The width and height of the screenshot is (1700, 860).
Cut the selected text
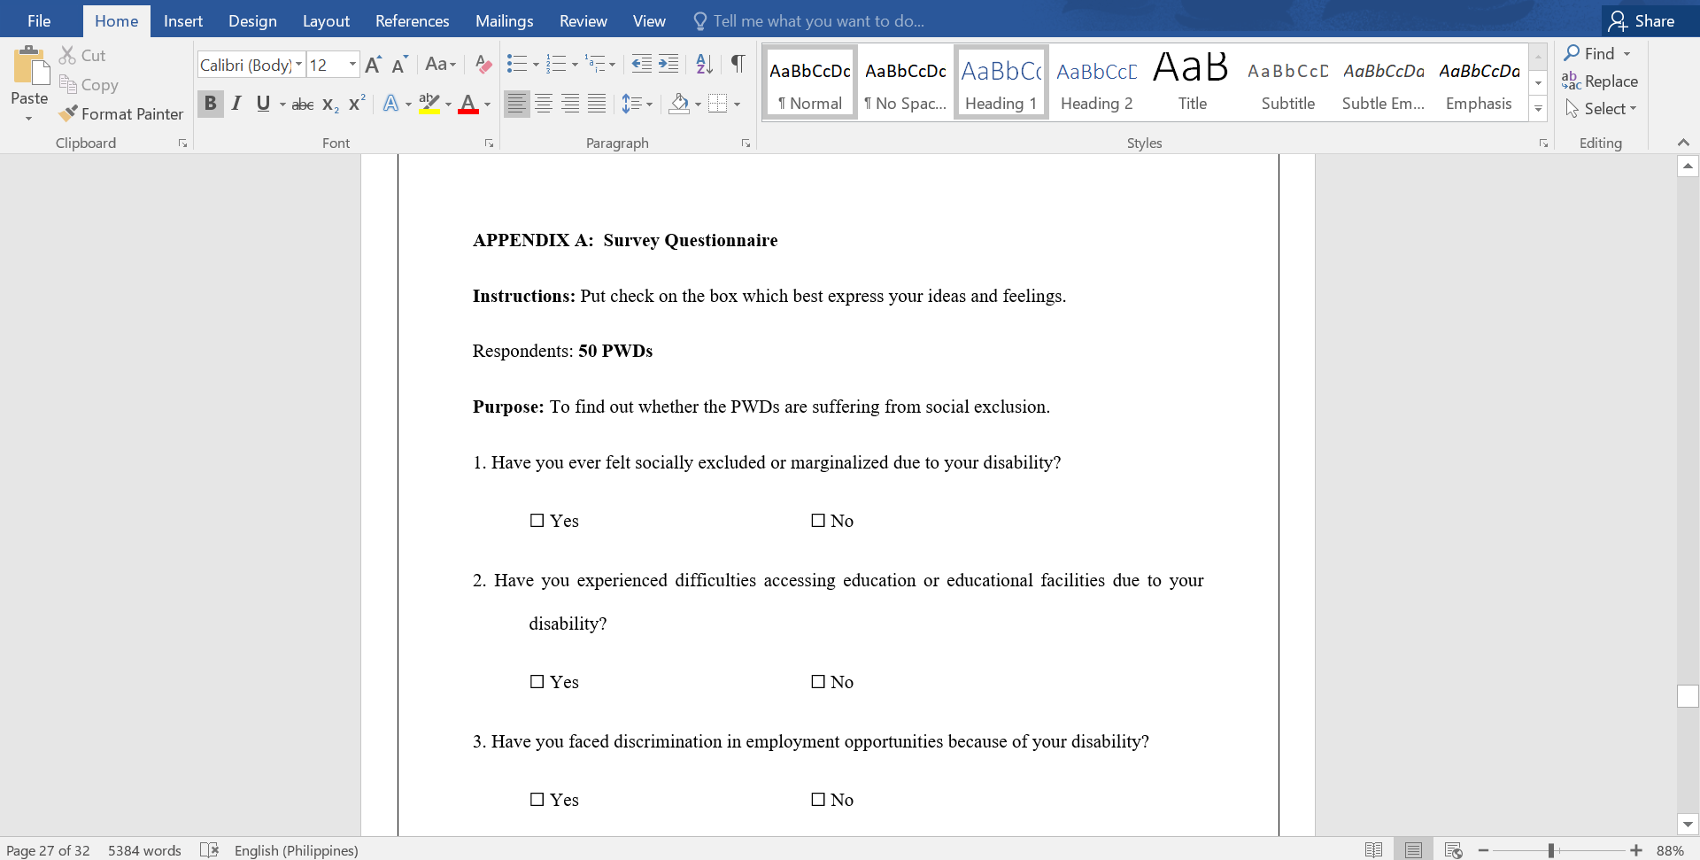[x=82, y=55]
